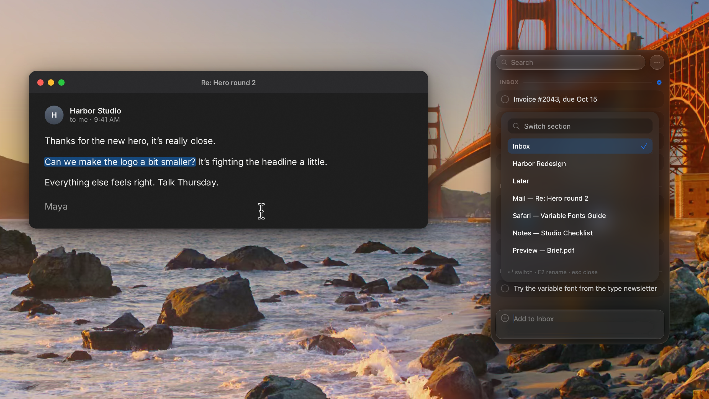Click the plus icon beside Add to Inbox
The image size is (709, 399).
[505, 318]
